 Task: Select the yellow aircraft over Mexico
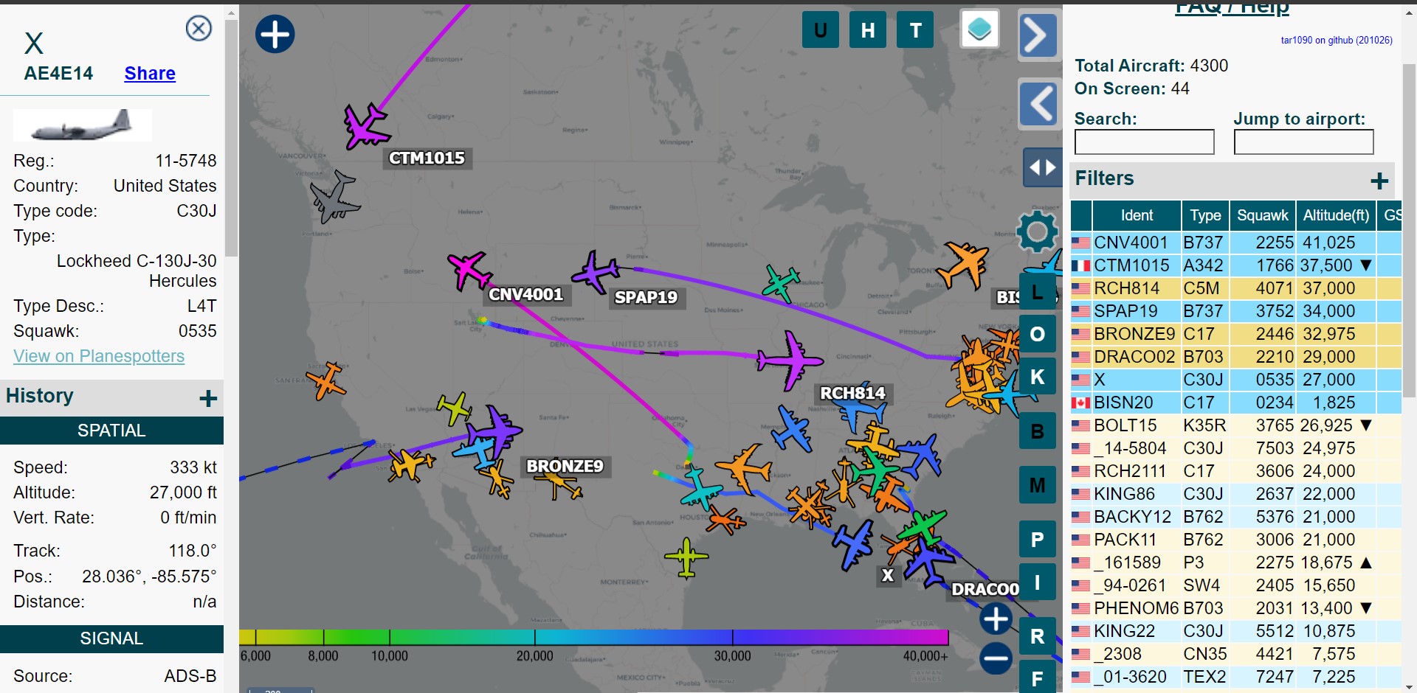coord(686,557)
